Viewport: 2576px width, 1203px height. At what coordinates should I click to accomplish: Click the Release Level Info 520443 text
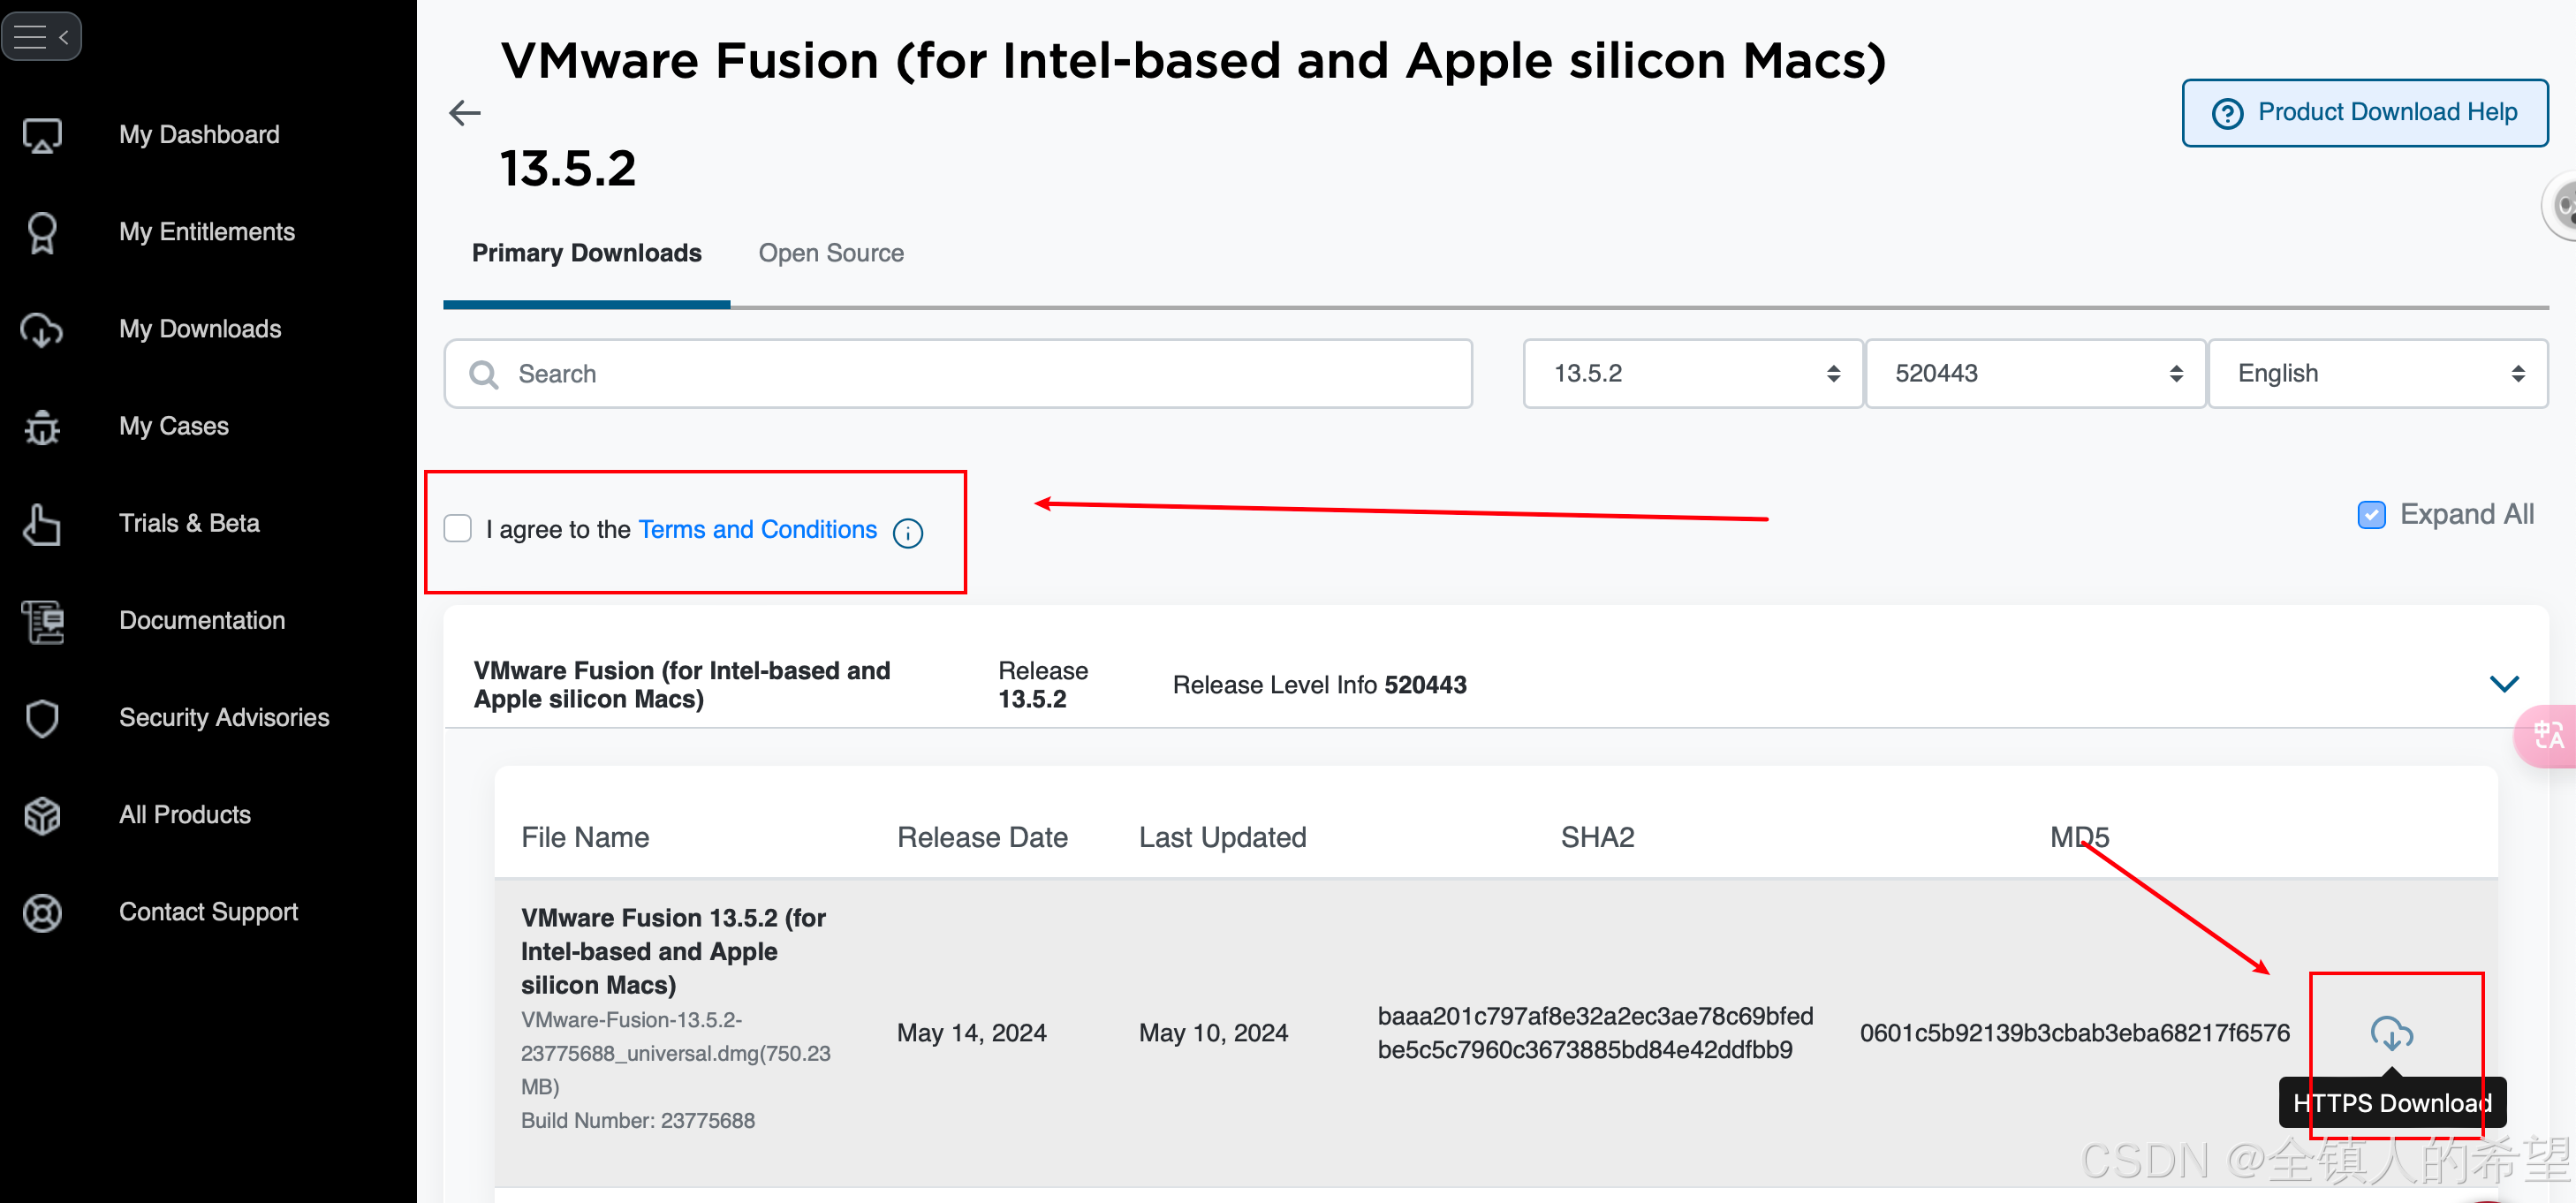pyautogui.click(x=1319, y=685)
